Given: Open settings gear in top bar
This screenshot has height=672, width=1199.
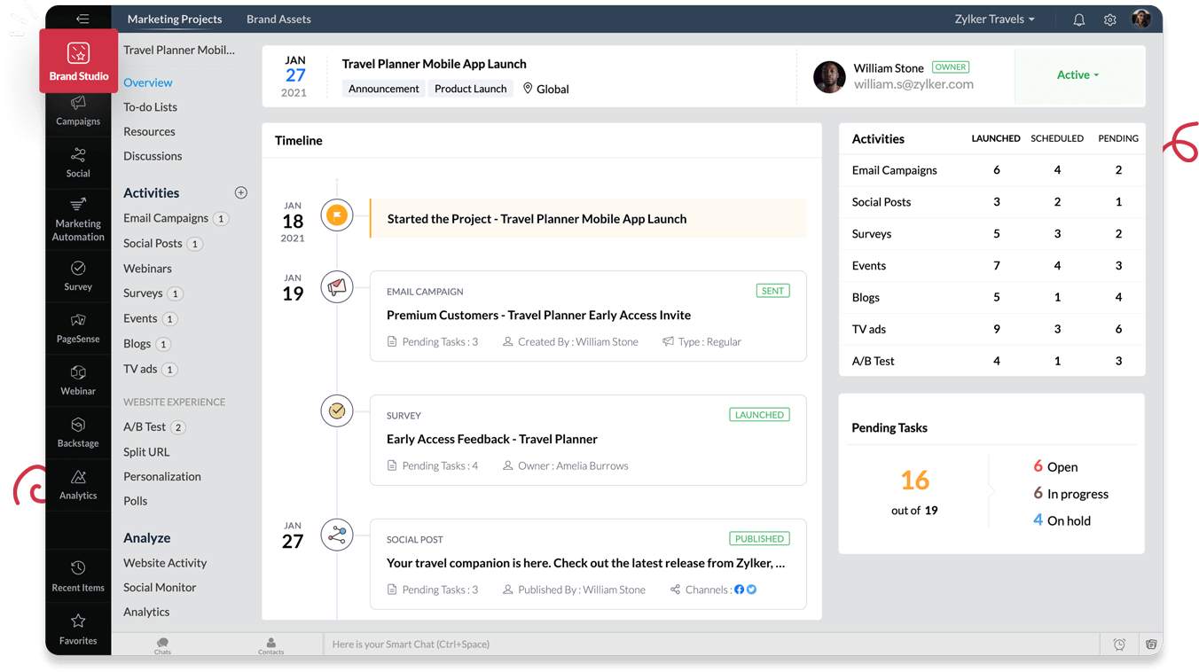Looking at the screenshot, I should pyautogui.click(x=1109, y=20).
